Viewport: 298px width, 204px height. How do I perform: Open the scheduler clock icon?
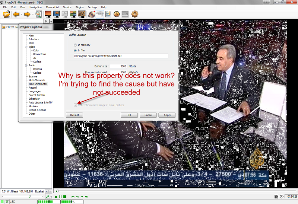point(117,14)
